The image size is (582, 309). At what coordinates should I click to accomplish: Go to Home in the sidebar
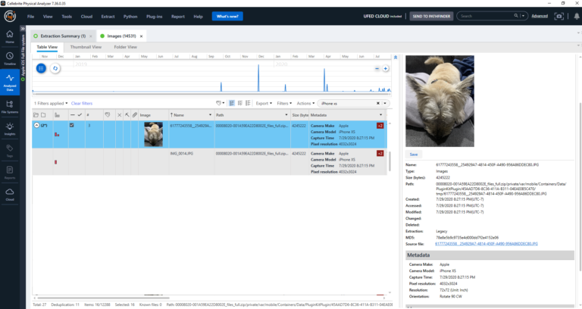[x=10, y=34]
